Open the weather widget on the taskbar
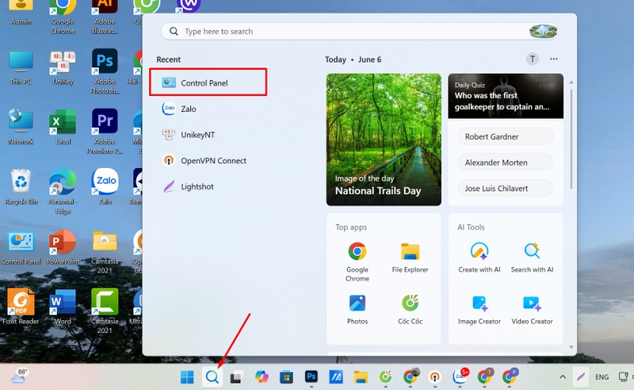 19,376
